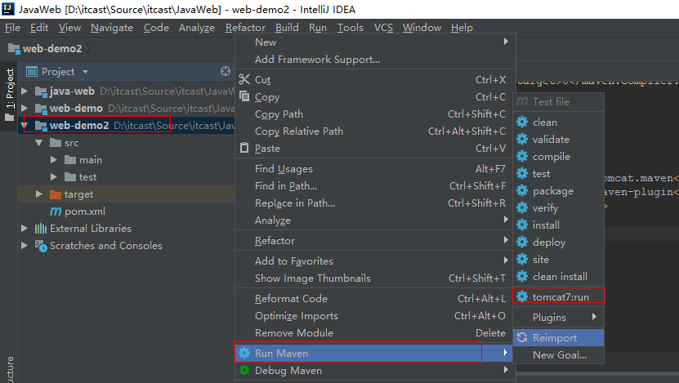
Task: Click the 1: Project side tab
Action: (10, 89)
